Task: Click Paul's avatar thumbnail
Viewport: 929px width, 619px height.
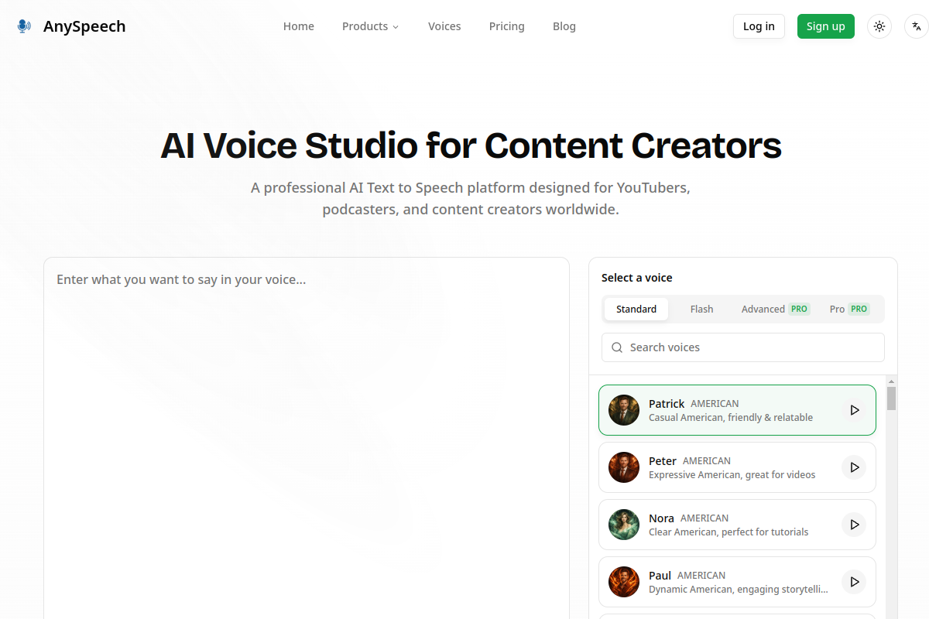Action: pyautogui.click(x=624, y=582)
